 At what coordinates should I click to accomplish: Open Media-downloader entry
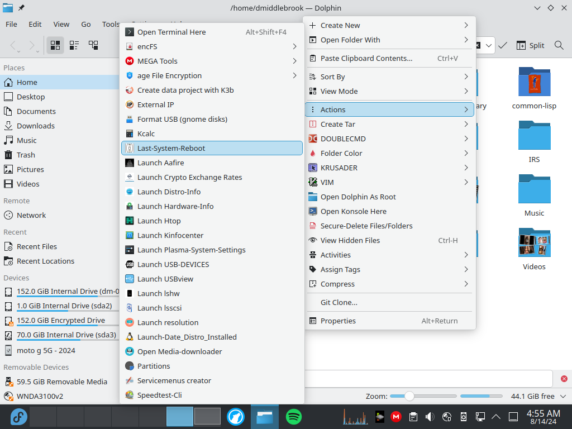(x=212, y=352)
